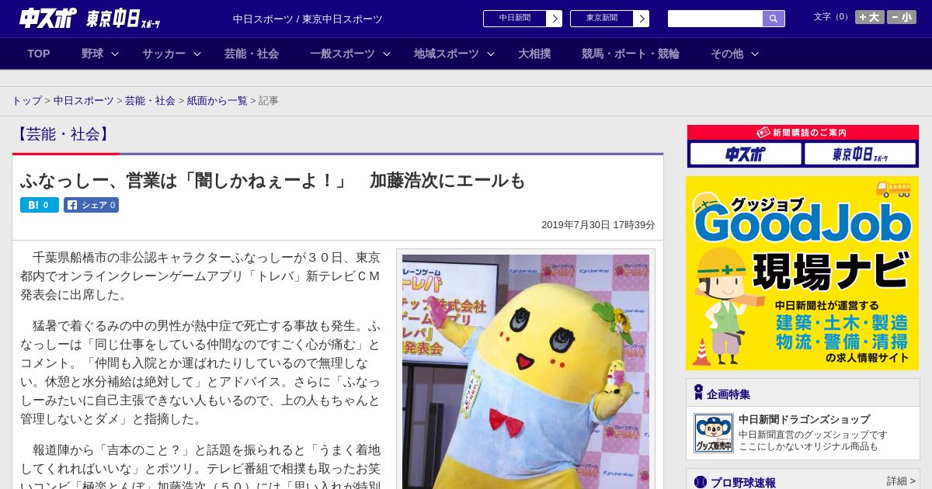Open サッカー menu
This screenshot has height=489, width=932.
pos(164,54)
